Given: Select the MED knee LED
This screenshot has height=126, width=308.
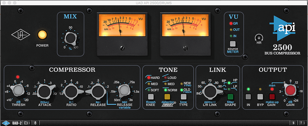Looking at the screenshot, I should coord(149,84).
